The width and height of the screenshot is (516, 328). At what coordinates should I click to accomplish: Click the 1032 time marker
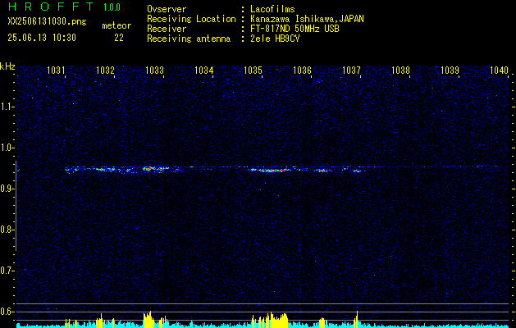(x=105, y=70)
